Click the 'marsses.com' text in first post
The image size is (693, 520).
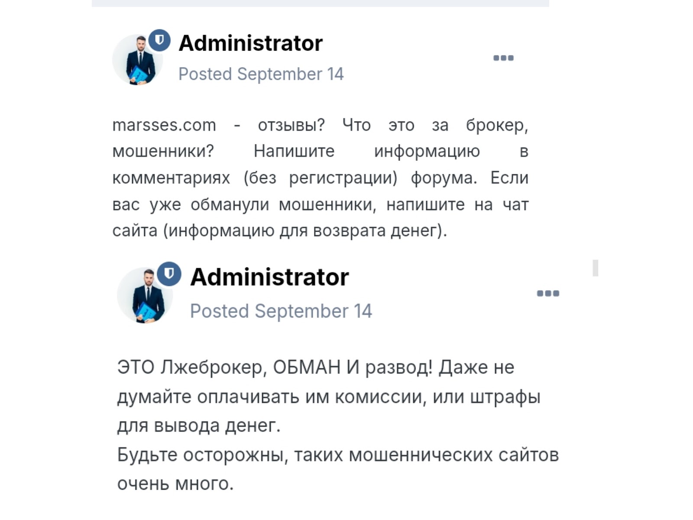click(x=164, y=125)
